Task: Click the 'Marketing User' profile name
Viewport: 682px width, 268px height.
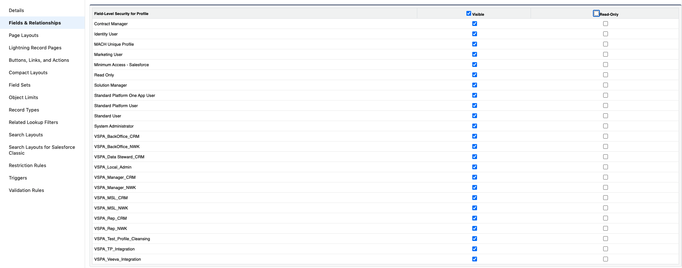Action: pyautogui.click(x=108, y=54)
